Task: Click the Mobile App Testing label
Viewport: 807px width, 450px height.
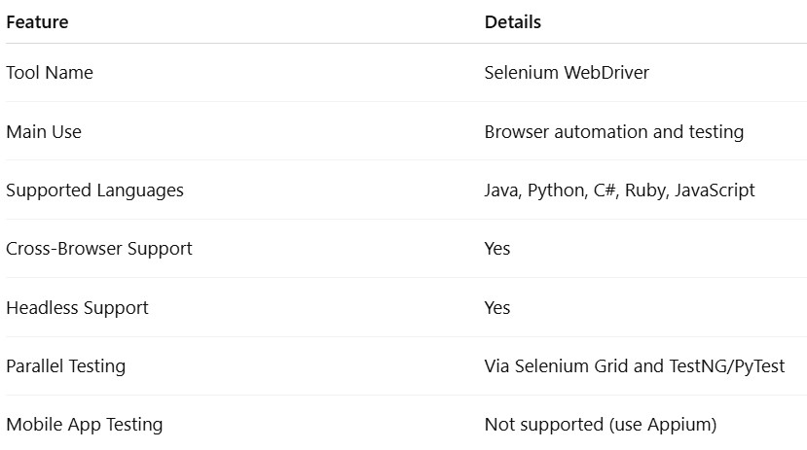Action: pyautogui.click(x=85, y=425)
